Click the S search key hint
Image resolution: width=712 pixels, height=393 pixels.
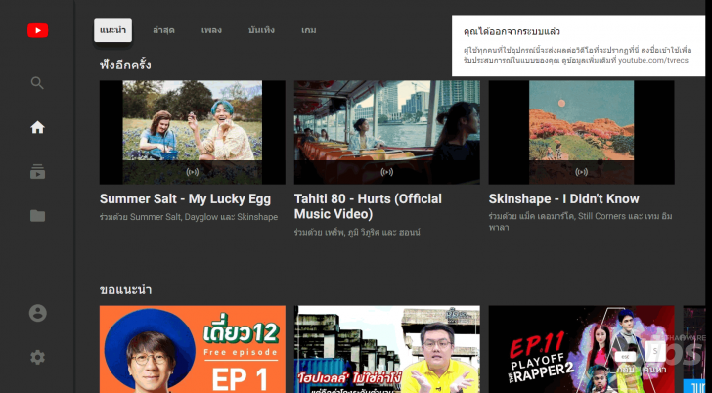[655, 351]
